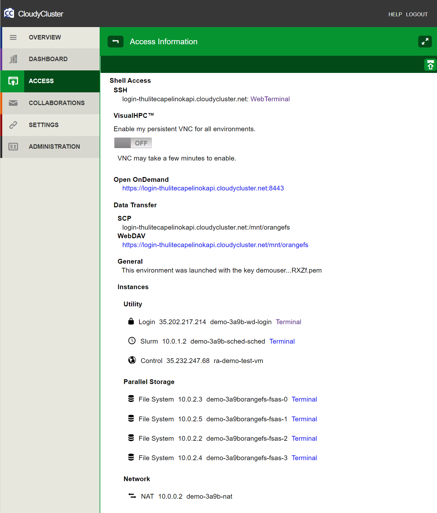Screen dimensions: 437x513
Task: Click database icon for 10.0.2.5 file system
Action: click(131, 418)
